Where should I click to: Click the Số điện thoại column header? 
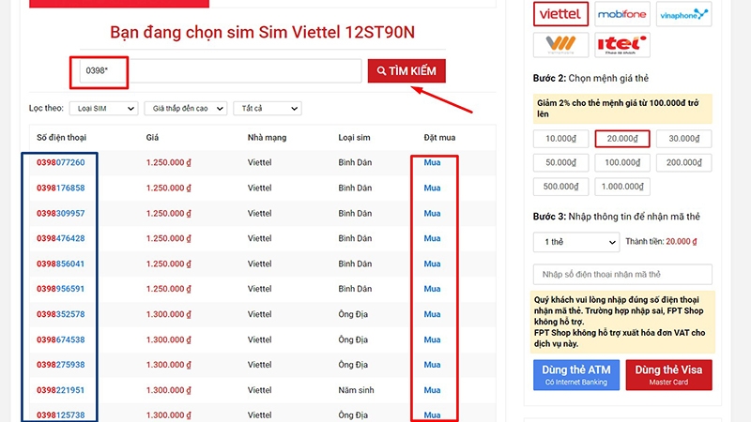(61, 138)
